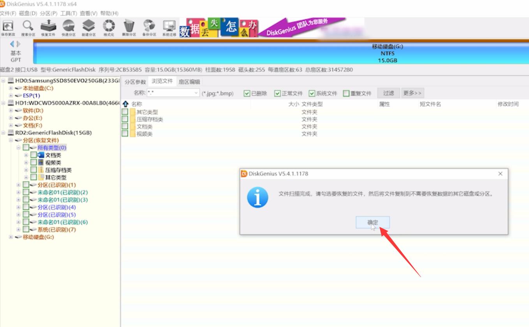Go to the next disk with right arrow

[18, 44]
